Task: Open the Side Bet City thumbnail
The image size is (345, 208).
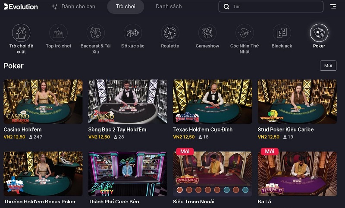Action: [x=128, y=173]
